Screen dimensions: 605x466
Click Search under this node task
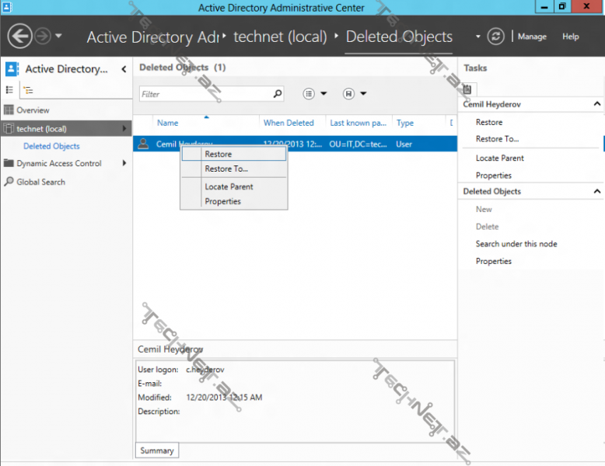pyautogui.click(x=516, y=244)
